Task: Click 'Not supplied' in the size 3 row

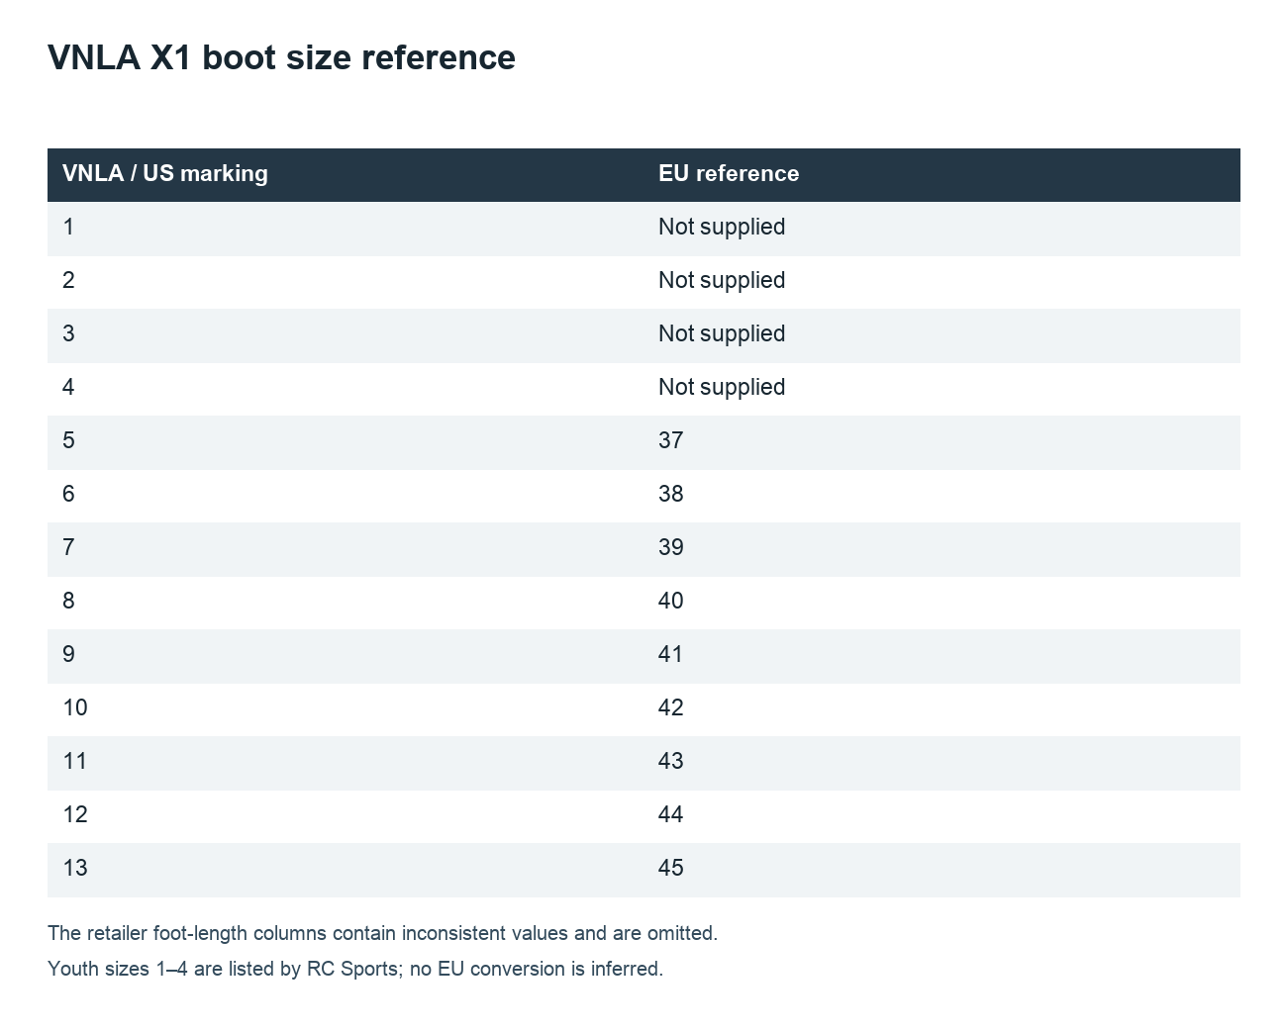Action: pos(722,333)
